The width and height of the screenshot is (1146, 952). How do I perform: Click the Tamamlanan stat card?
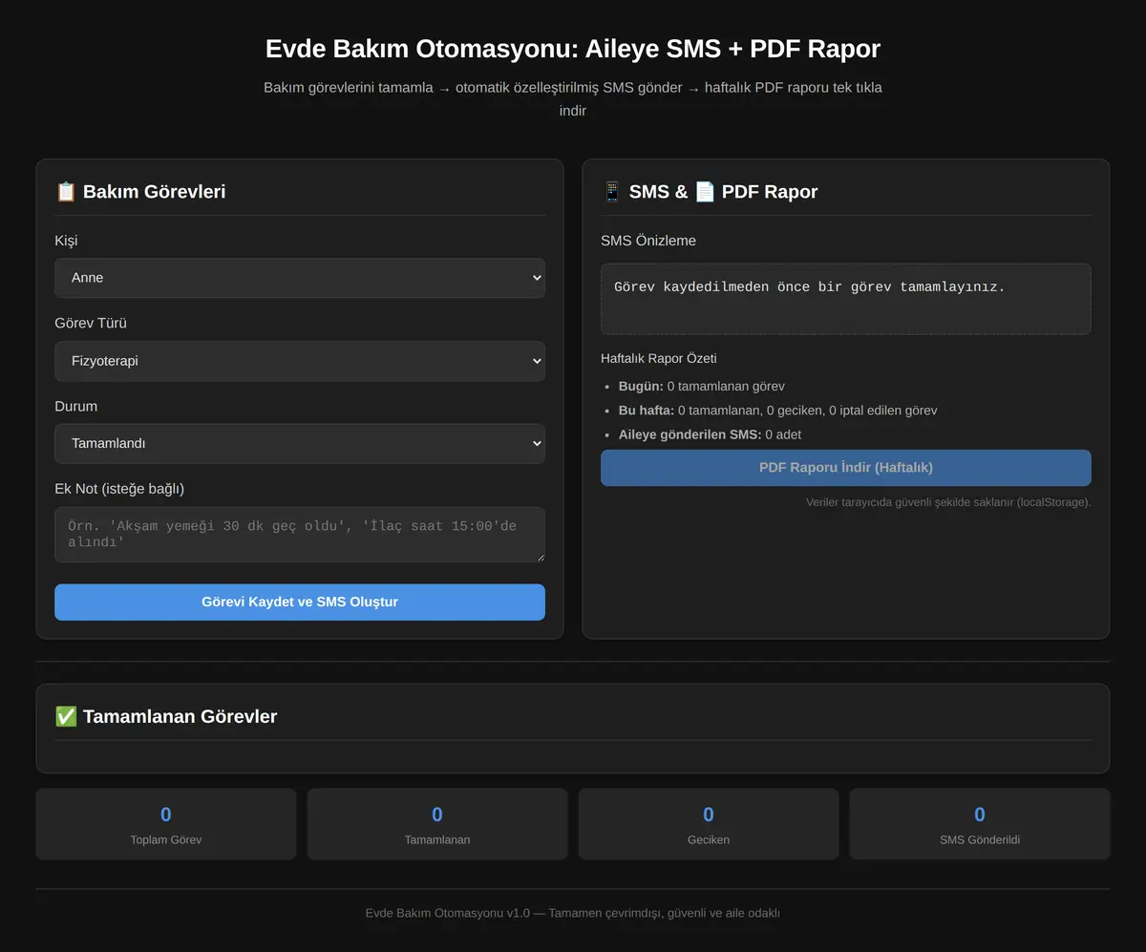click(x=437, y=824)
